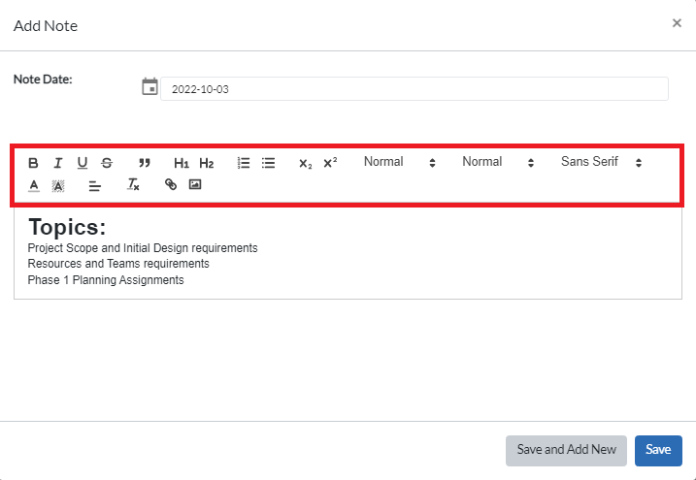Apply subscript formatting
This screenshot has width=696, height=480.
point(306,163)
